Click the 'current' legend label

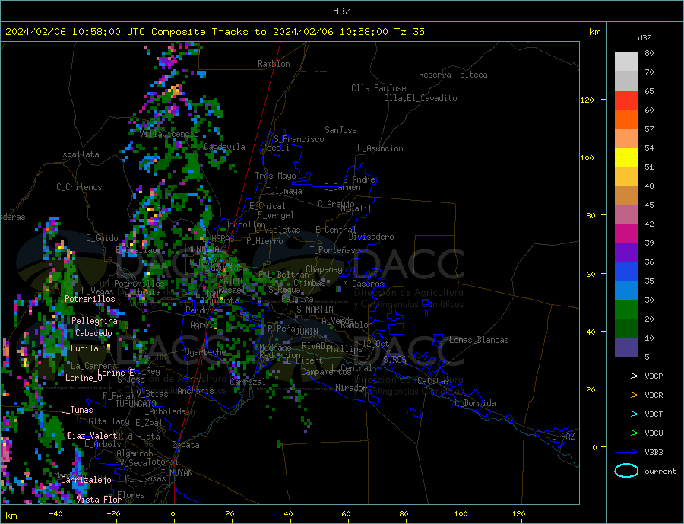660,472
